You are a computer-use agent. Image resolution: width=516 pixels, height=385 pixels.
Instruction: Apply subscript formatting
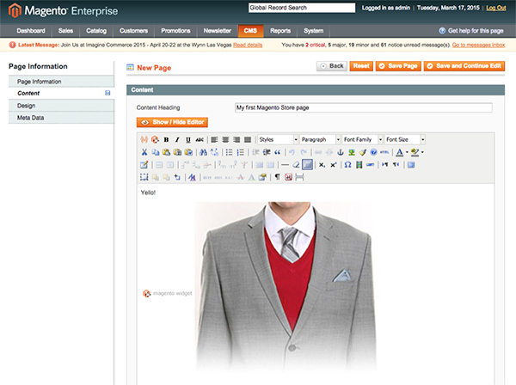tap(322, 165)
